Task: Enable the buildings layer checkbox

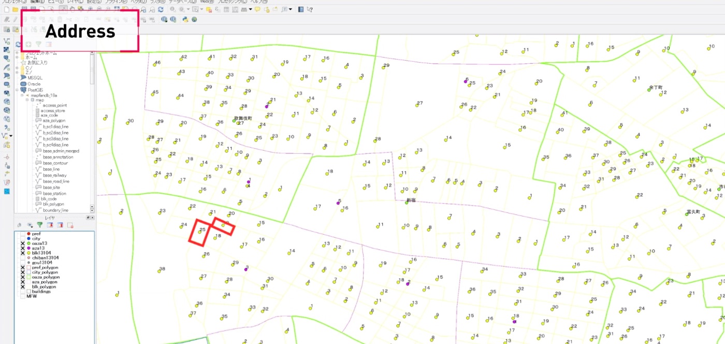Action: click(x=22, y=292)
